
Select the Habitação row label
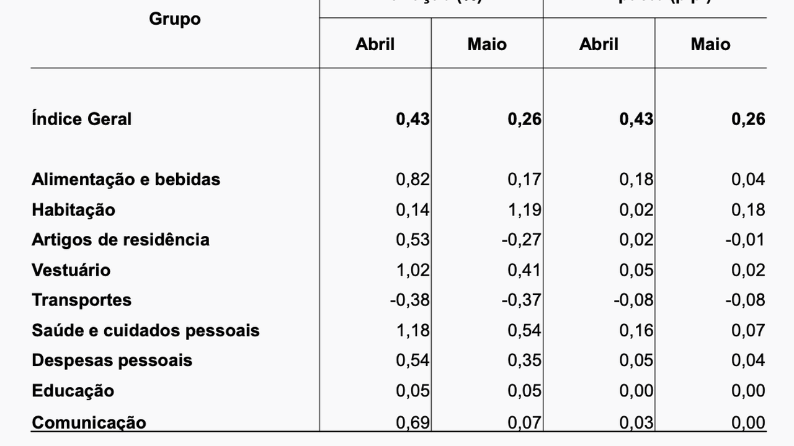[x=73, y=210]
